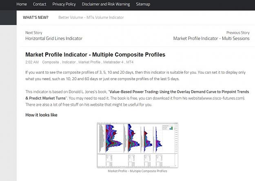
Task: Select the Indicator tag
Action: pyautogui.click(x=69, y=62)
